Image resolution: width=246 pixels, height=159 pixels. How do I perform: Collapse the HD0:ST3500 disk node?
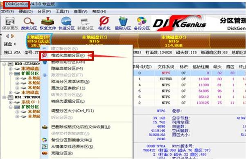point(4,64)
